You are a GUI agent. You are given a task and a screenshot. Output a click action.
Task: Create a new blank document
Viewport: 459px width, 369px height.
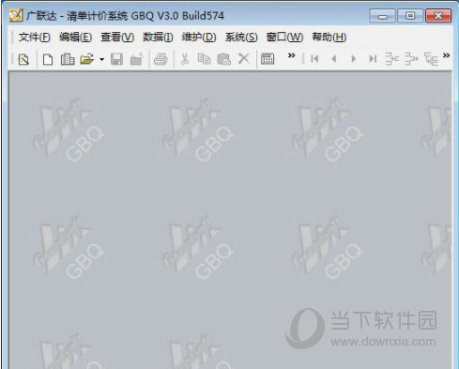48,59
